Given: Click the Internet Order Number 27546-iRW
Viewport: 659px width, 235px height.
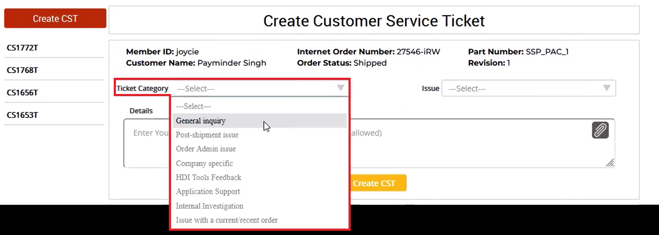Looking at the screenshot, I should (x=418, y=52).
